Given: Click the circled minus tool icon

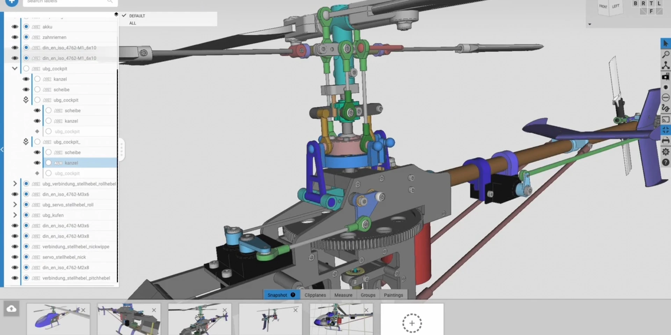Looking at the screenshot, I should pyautogui.click(x=665, y=98).
